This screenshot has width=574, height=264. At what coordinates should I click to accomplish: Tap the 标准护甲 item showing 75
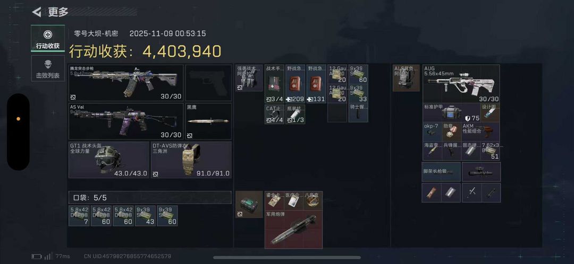coord(452,112)
